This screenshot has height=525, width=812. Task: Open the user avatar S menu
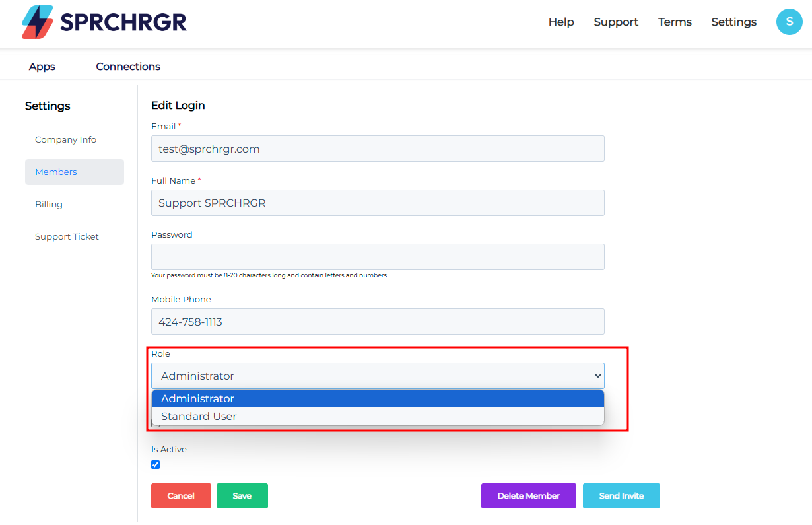pos(789,22)
